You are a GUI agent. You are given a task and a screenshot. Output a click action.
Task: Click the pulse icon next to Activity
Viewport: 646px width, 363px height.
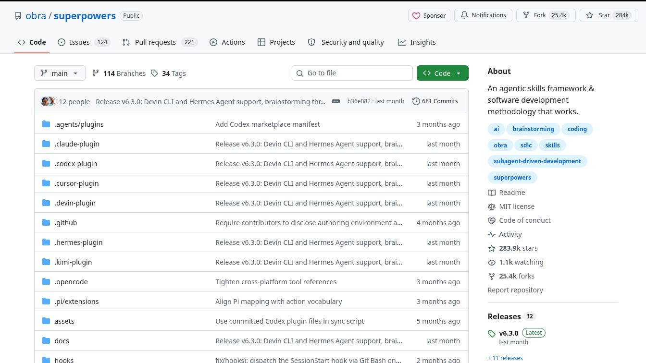pyautogui.click(x=492, y=234)
